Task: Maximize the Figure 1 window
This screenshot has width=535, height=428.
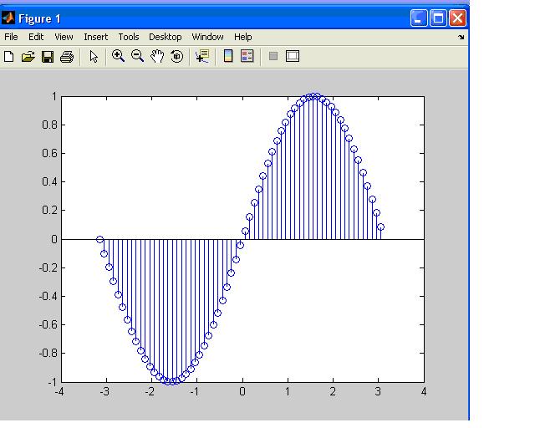Action: click(x=438, y=18)
